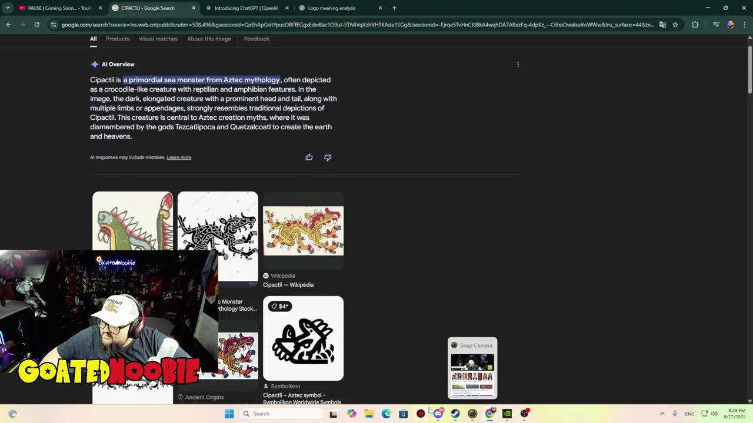This screenshot has width=753, height=423.
Task: Click the browser back arrow
Action: point(8,25)
